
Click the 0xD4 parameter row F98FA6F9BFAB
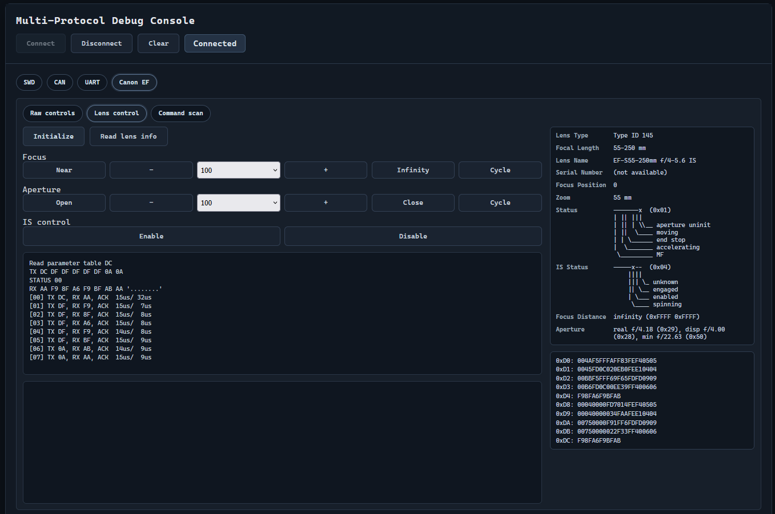(x=588, y=396)
